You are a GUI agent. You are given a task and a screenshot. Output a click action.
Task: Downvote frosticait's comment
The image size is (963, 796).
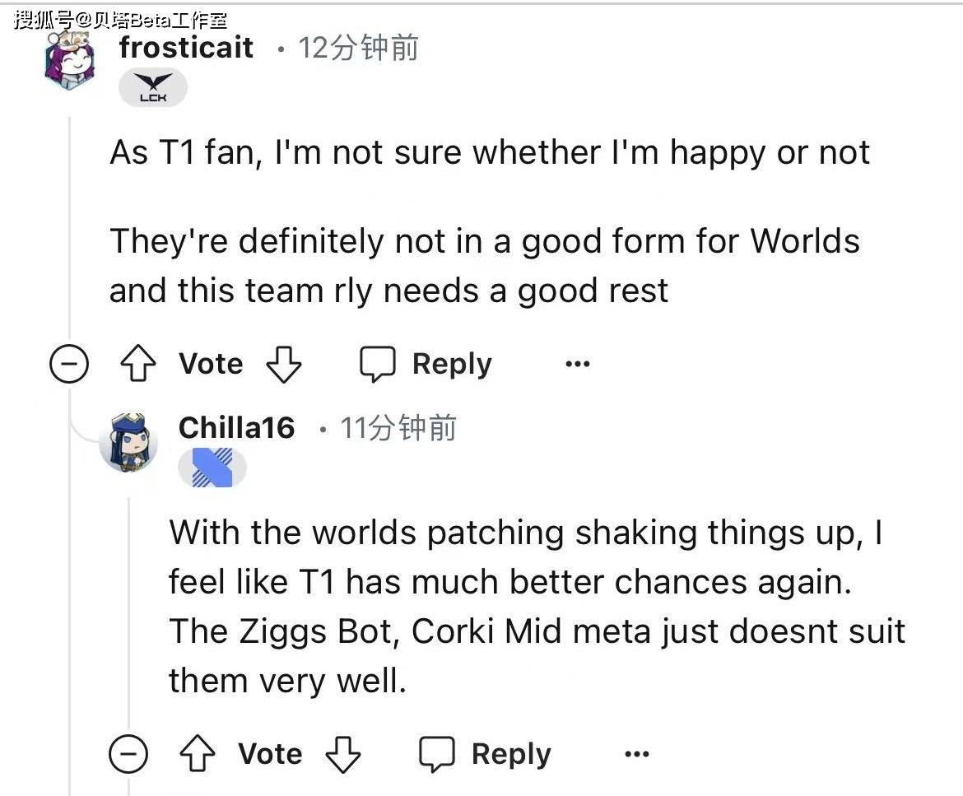[x=284, y=364]
